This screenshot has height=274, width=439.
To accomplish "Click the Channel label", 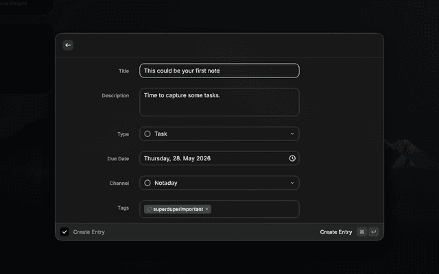I will coord(119,184).
